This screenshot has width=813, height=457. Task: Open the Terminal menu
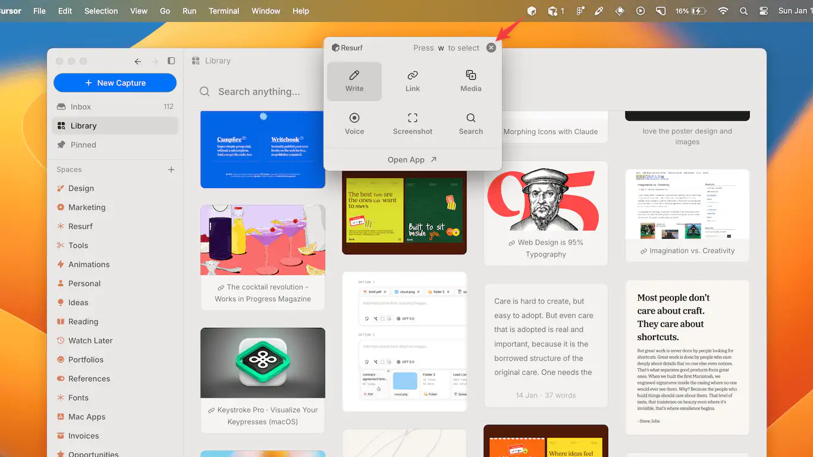(224, 11)
